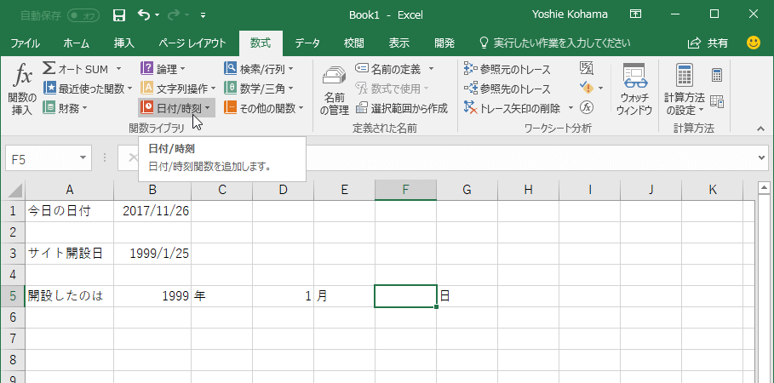Click the Save floppy disk icon
774x383 pixels.
[x=119, y=15]
